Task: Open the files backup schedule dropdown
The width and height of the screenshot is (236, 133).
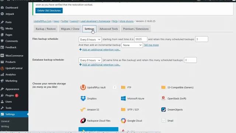Action: pyautogui.click(x=90, y=40)
